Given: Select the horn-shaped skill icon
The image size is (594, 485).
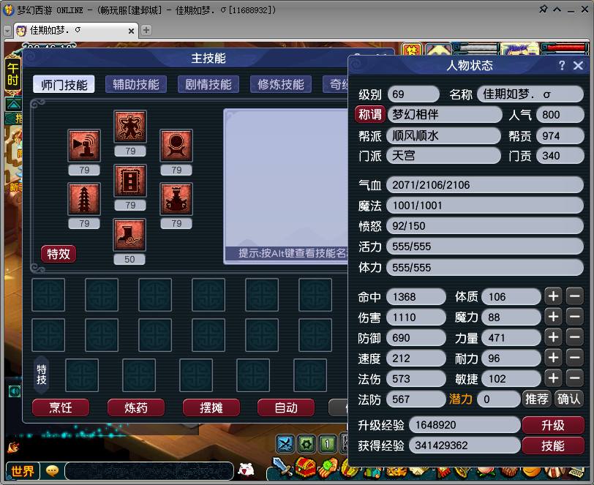Looking at the screenshot, I should tap(84, 143).
